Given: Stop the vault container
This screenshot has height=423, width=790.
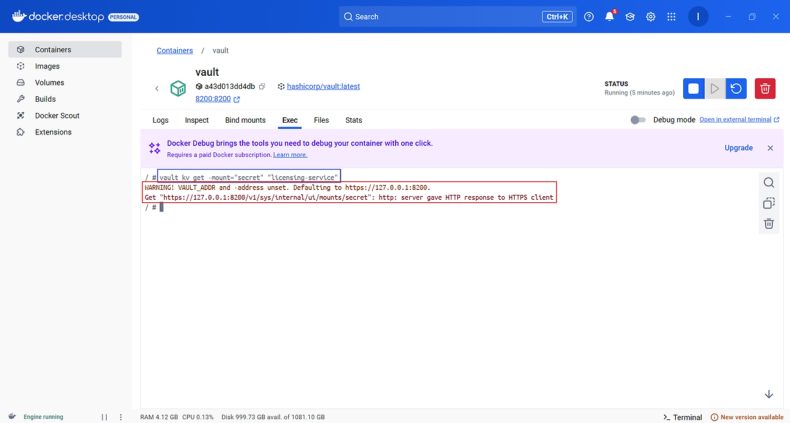Looking at the screenshot, I should [x=693, y=89].
